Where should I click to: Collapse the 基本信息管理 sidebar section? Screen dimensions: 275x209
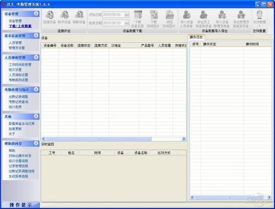tap(36, 36)
